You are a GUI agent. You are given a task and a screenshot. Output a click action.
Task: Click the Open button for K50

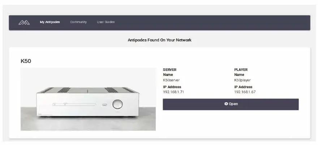click(231, 104)
